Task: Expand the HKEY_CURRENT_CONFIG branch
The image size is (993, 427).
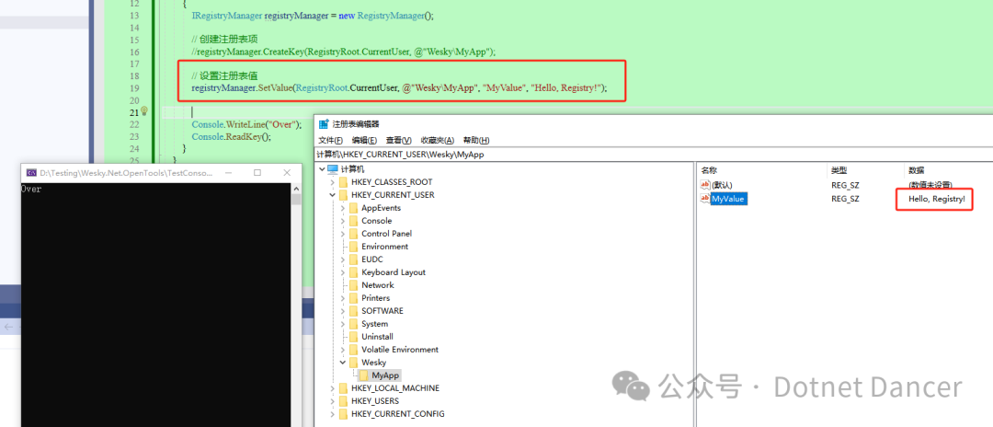Action: pyautogui.click(x=333, y=414)
